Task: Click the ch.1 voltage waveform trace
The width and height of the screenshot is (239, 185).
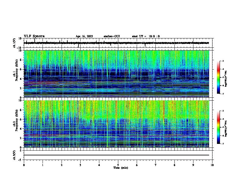Action: 116,43
